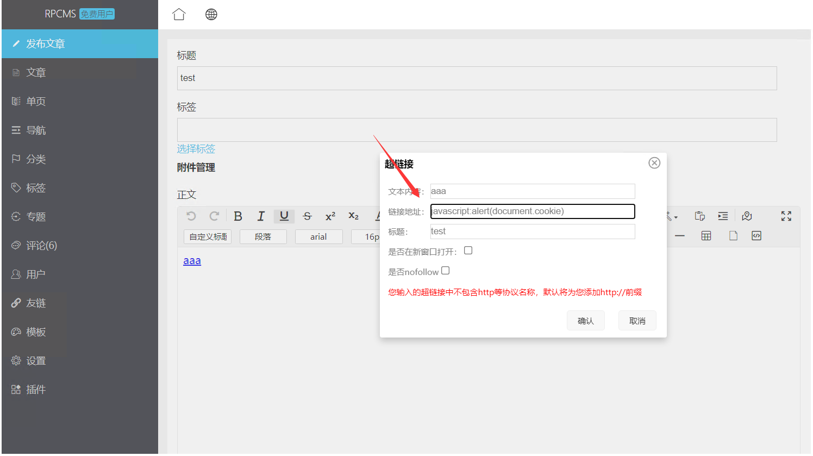Open the 段落 paragraph dropdown
This screenshot has height=456, width=813.
click(263, 237)
